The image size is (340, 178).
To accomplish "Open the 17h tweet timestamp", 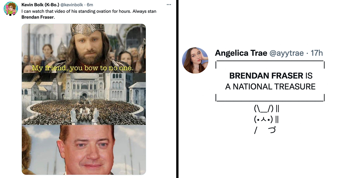I will [317, 53].
